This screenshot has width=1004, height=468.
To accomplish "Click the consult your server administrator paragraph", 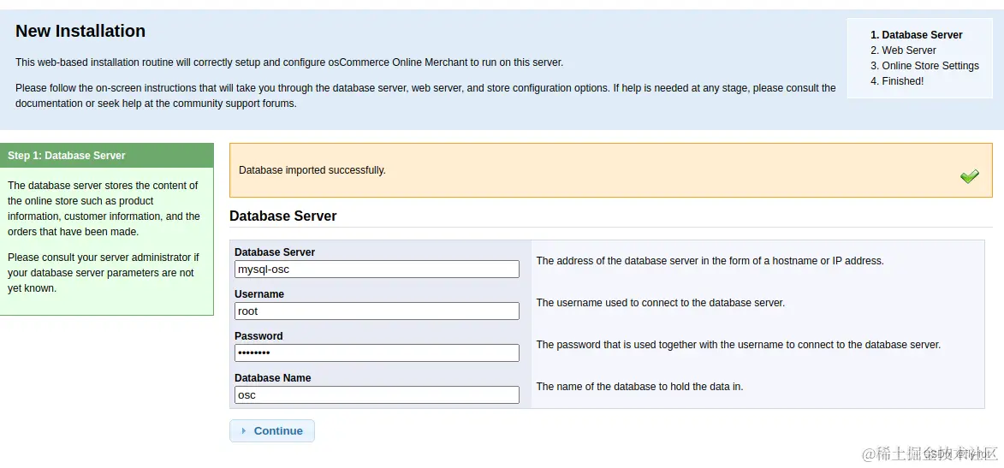I will 104,273.
